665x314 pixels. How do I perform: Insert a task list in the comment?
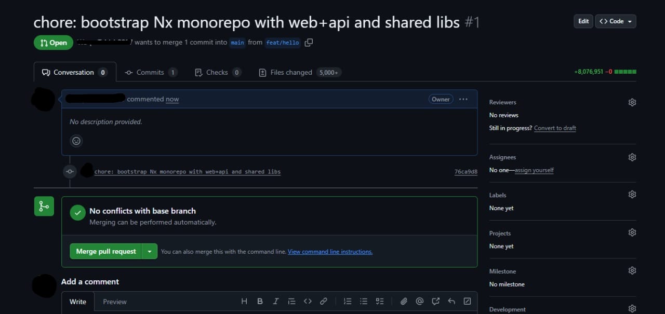point(380,301)
